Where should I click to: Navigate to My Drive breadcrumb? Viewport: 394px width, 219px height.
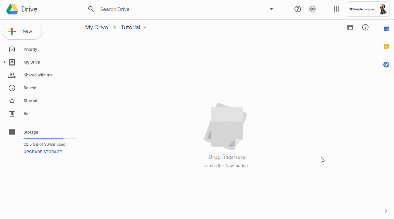tap(96, 27)
